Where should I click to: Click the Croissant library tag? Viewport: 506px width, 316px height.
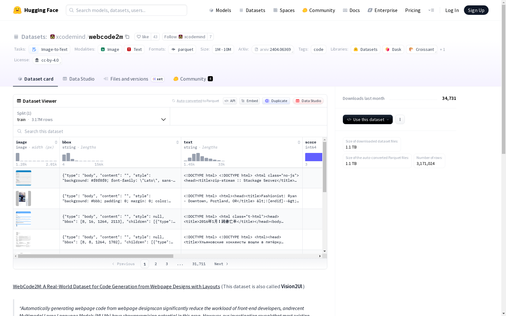[422, 49]
